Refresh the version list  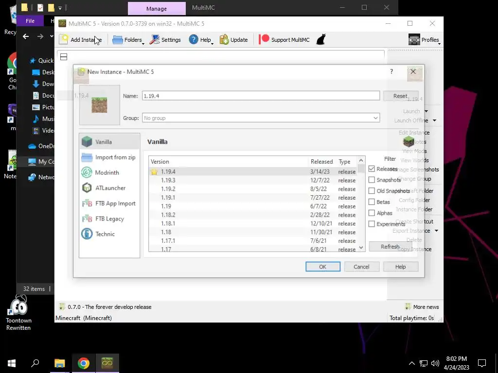coord(391,246)
